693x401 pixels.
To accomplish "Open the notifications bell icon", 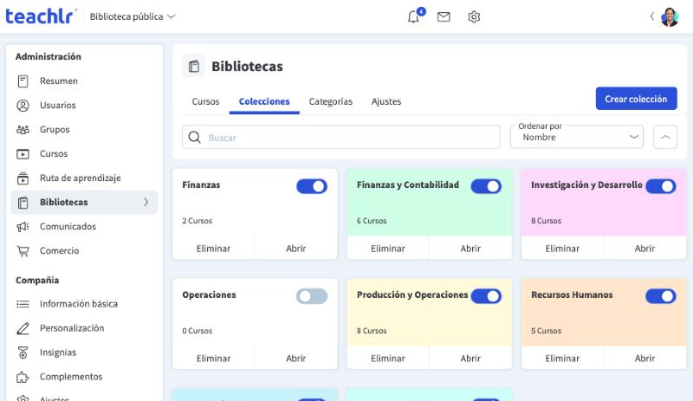I will pyautogui.click(x=414, y=16).
